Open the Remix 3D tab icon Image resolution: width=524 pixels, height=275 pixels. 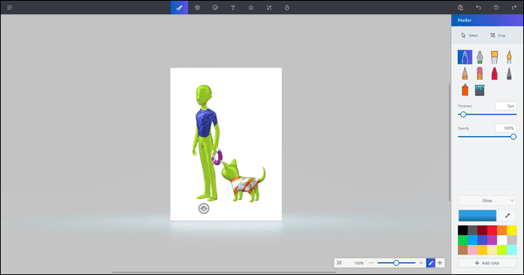click(x=286, y=8)
